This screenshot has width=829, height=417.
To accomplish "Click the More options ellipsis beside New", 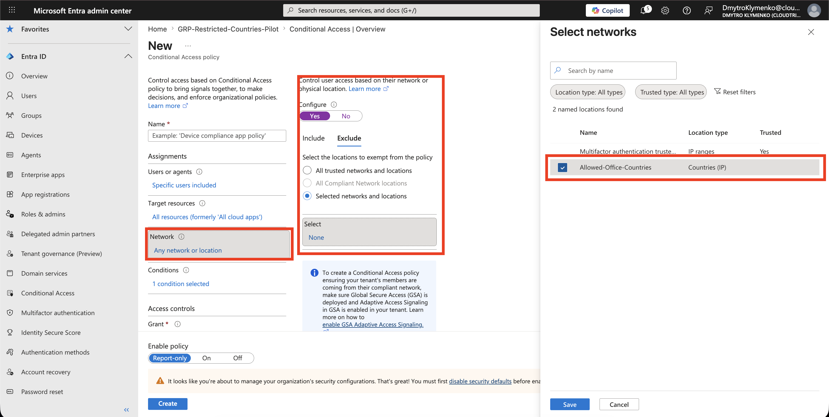I will tap(188, 46).
